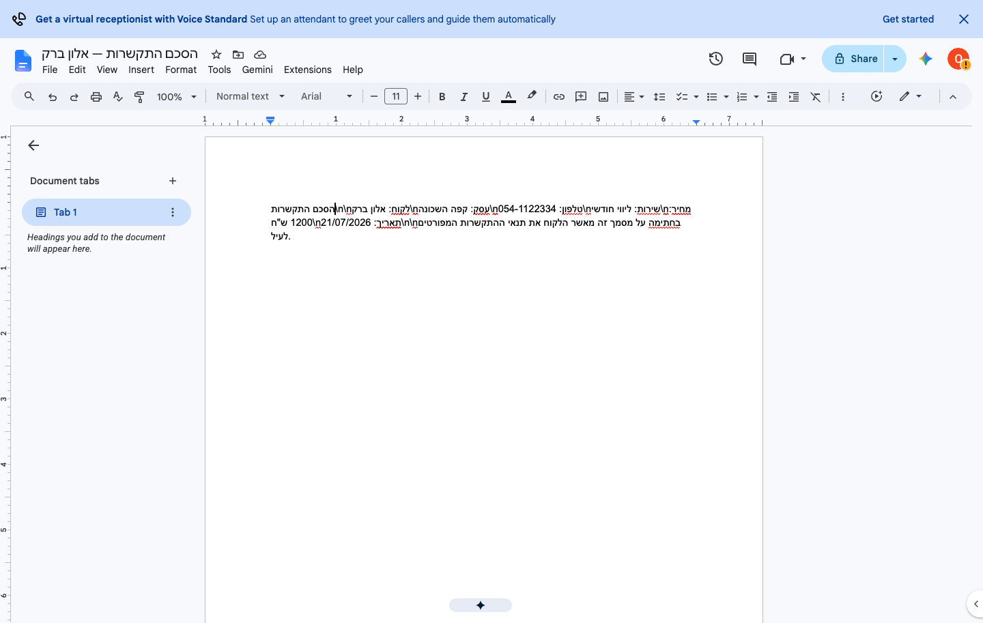Collapse the document tabs sidebar
Viewport: 983px width, 623px height.
[x=33, y=145]
